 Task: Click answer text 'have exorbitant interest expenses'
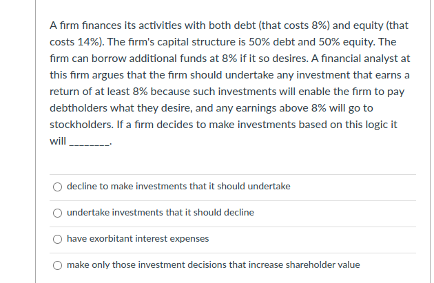pyautogui.click(x=138, y=239)
